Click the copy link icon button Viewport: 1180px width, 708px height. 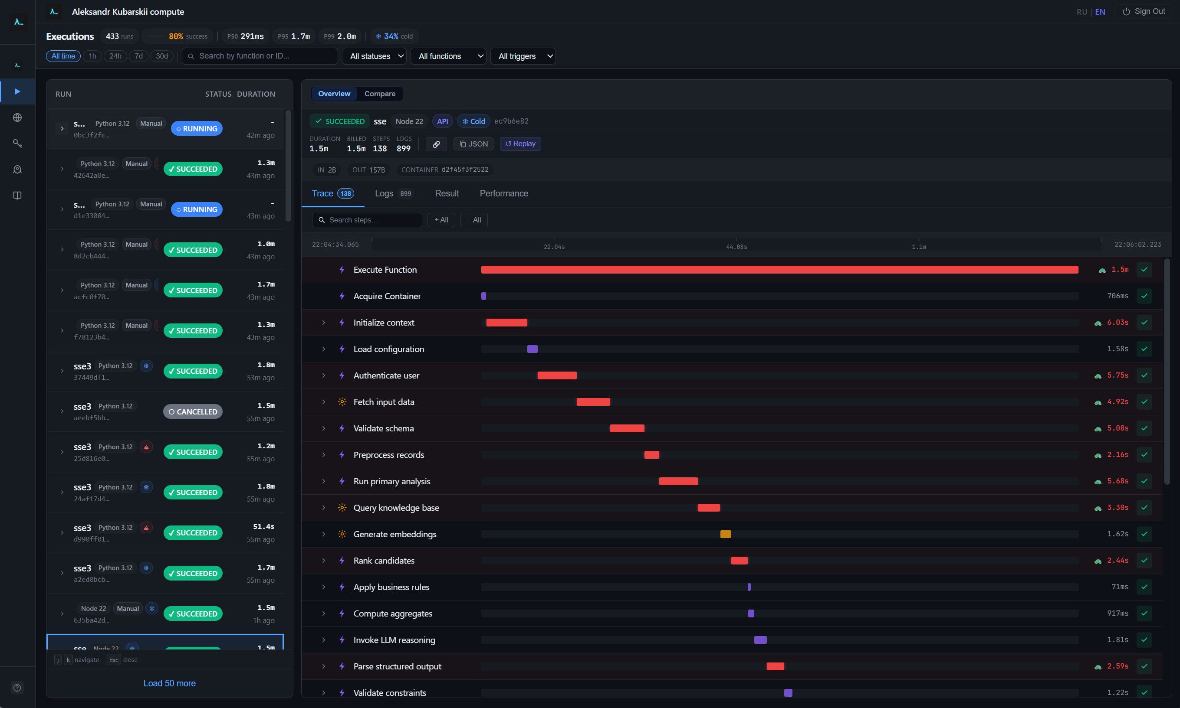tap(436, 144)
